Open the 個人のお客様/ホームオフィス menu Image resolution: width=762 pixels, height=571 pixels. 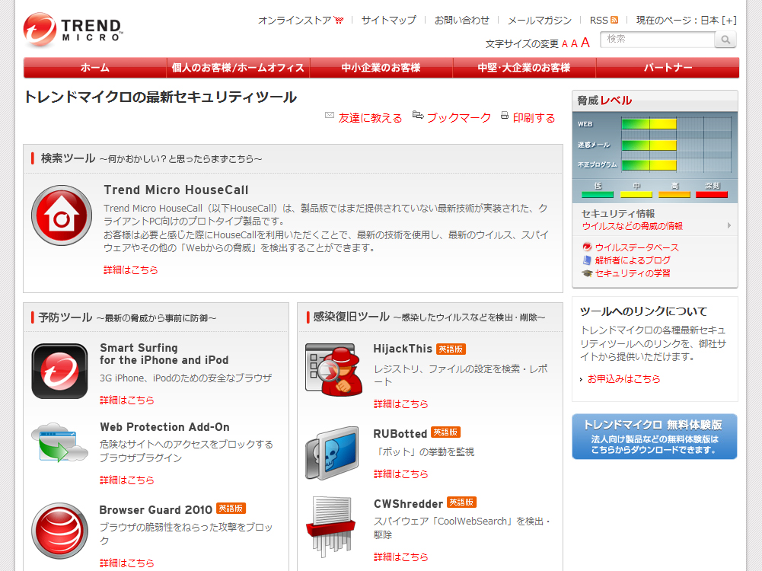click(x=235, y=67)
